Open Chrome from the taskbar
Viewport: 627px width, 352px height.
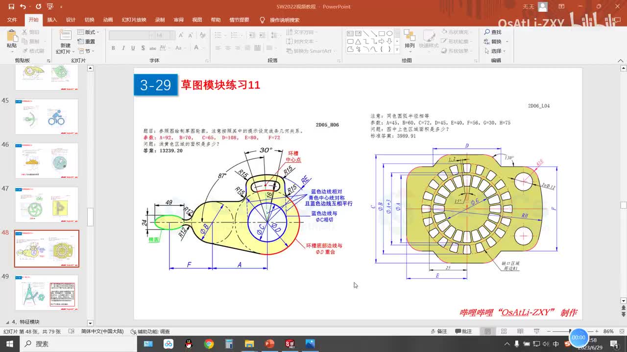209,344
